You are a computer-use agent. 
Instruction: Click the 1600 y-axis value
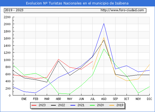pos(7,38)
